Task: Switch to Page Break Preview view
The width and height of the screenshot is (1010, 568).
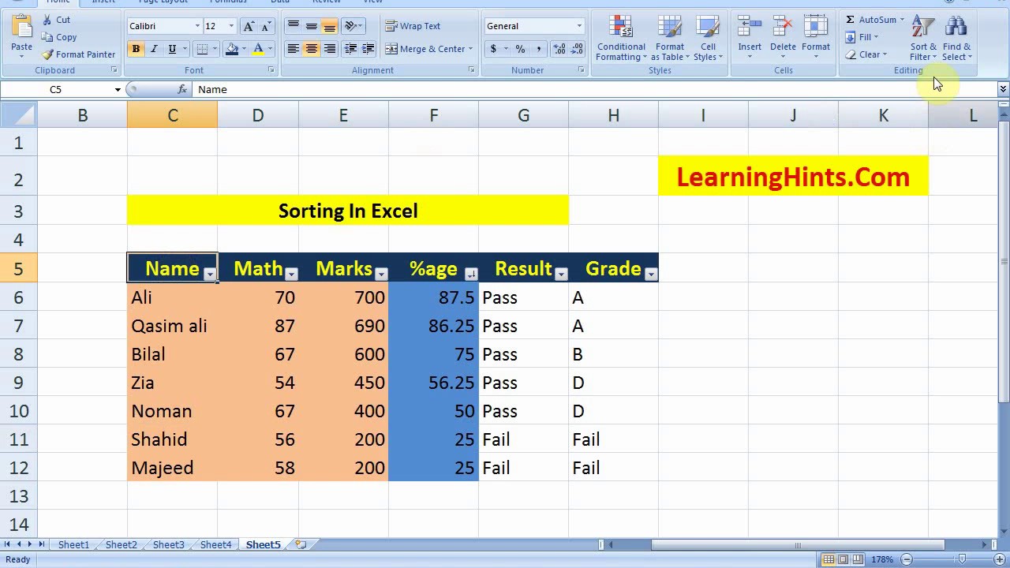Action: pyautogui.click(x=857, y=559)
